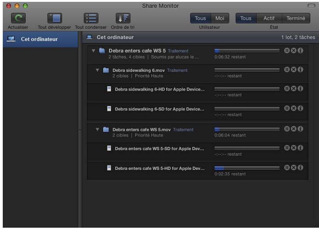Show info for Debra enters cafe WS 5-HD

[301, 168]
